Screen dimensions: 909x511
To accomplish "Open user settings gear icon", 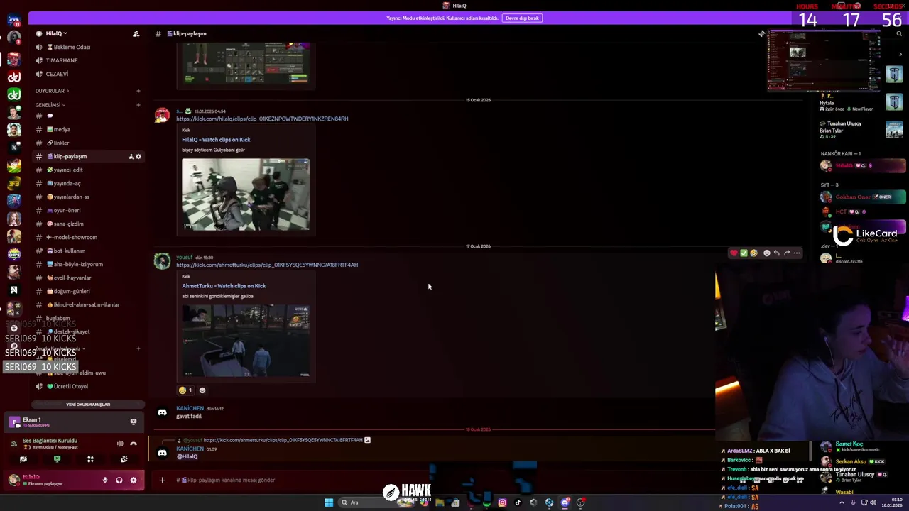I will tap(133, 480).
